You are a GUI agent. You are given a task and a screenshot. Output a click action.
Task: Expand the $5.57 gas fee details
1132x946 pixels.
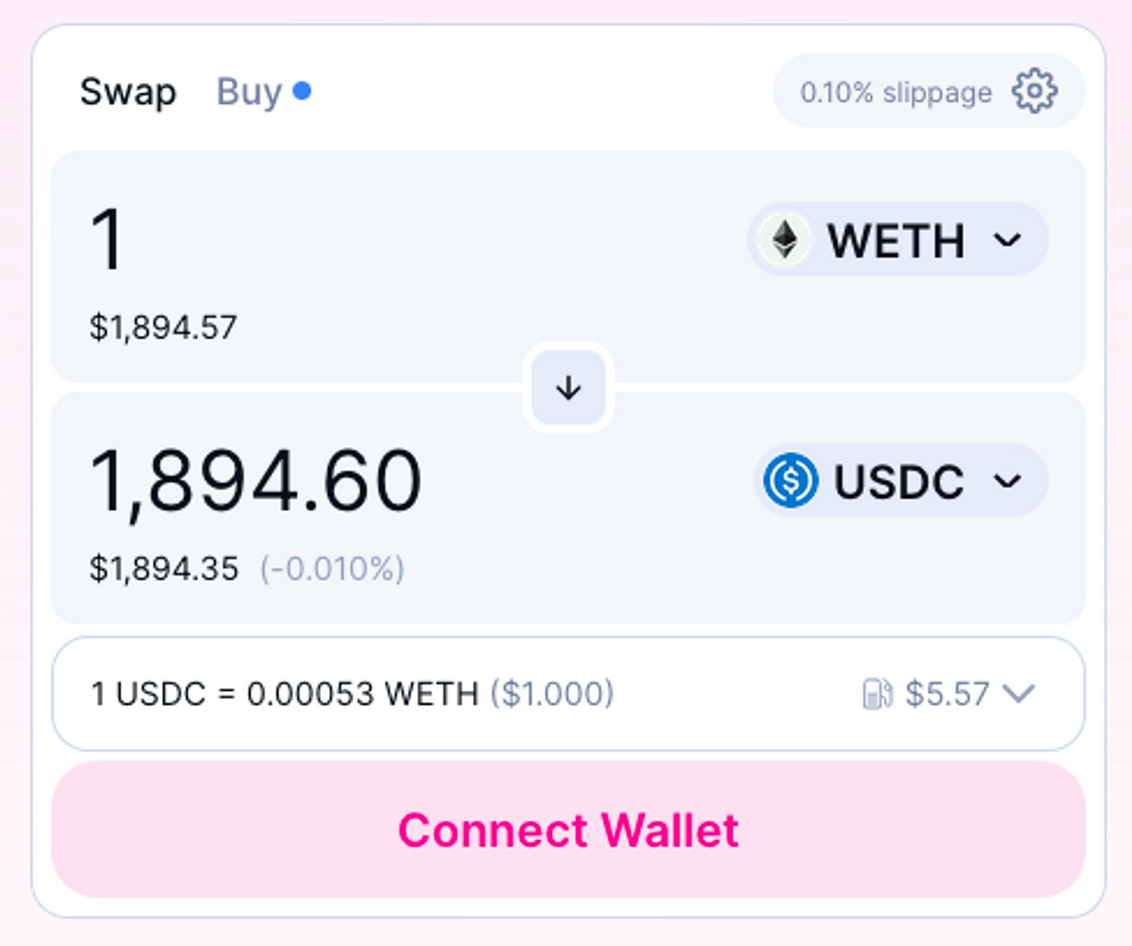1018,693
